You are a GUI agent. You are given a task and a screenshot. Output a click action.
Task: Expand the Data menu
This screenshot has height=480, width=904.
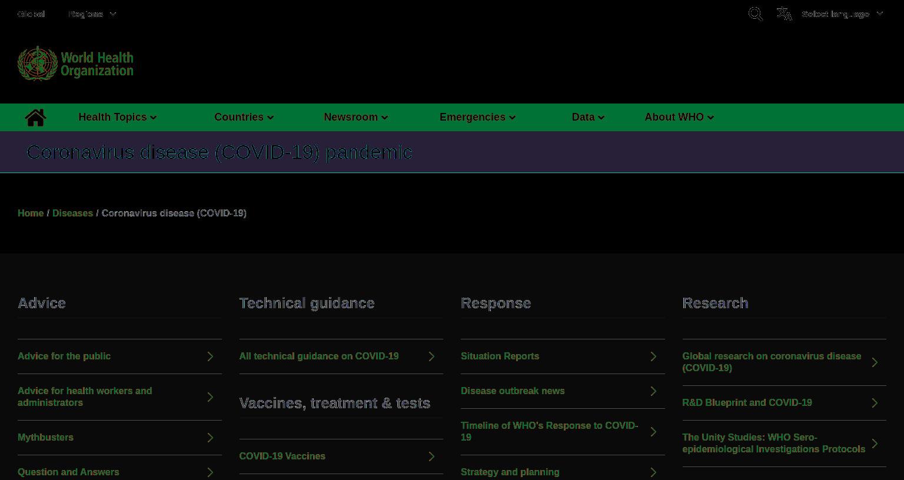[589, 117]
